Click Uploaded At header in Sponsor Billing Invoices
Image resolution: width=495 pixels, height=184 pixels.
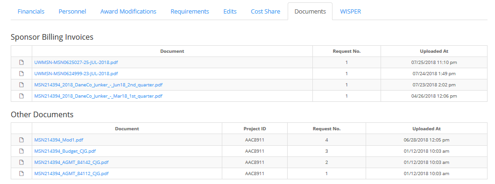click(x=434, y=51)
